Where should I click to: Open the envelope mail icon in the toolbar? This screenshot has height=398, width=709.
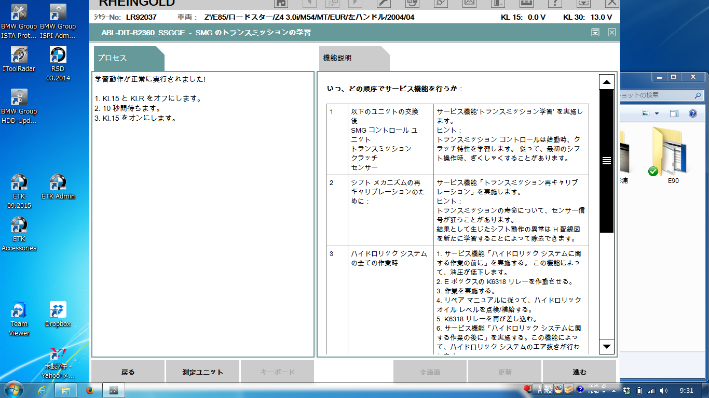click(x=469, y=3)
